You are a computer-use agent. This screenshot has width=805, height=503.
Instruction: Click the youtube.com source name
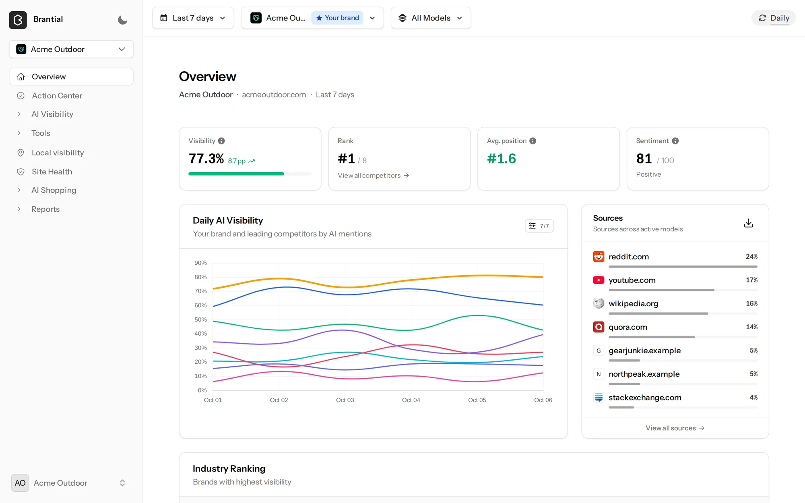(632, 280)
